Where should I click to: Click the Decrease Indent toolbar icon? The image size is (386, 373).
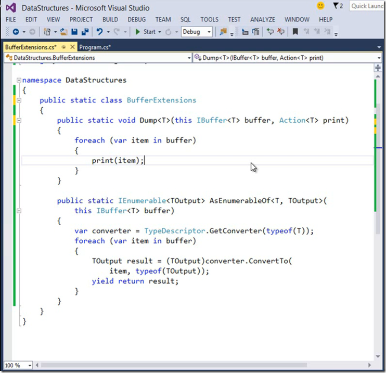(245, 32)
